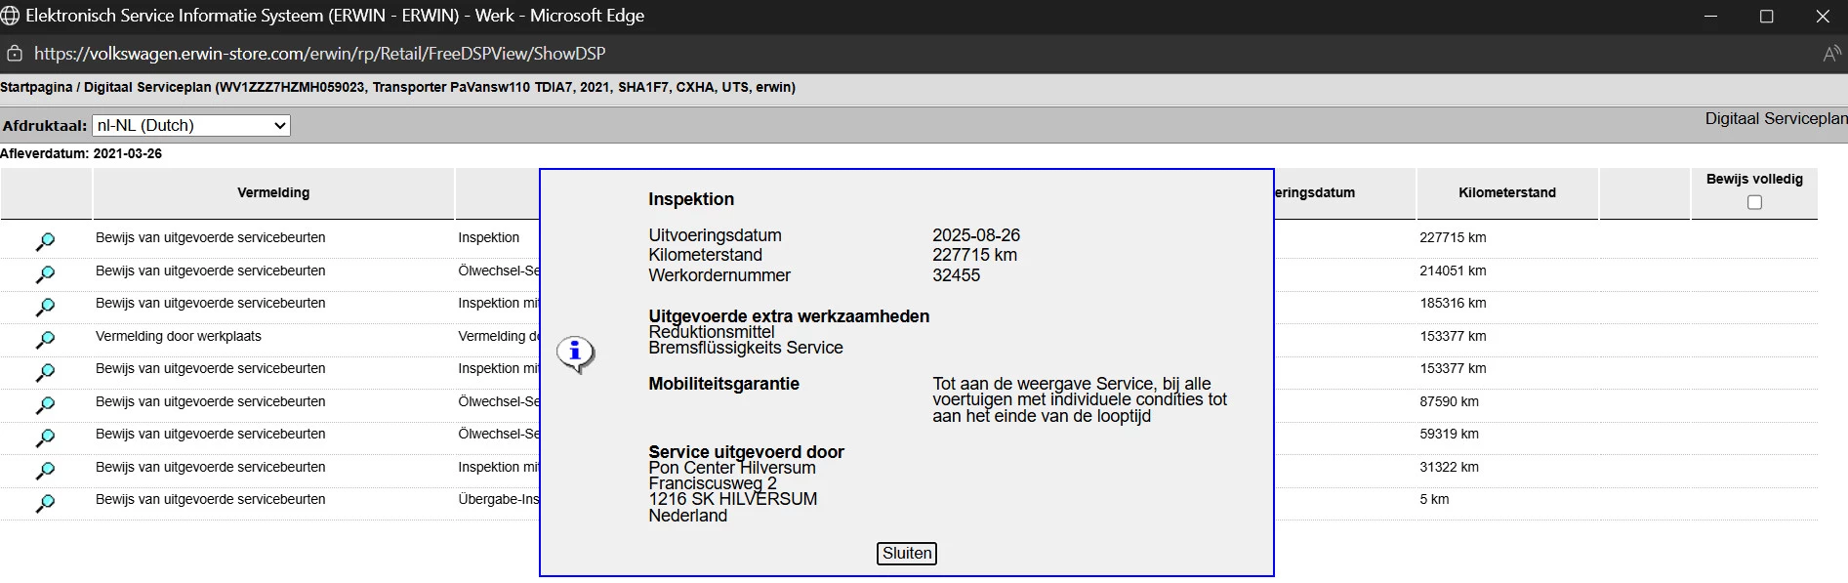Click the browser address bar URL

pyautogui.click(x=319, y=54)
